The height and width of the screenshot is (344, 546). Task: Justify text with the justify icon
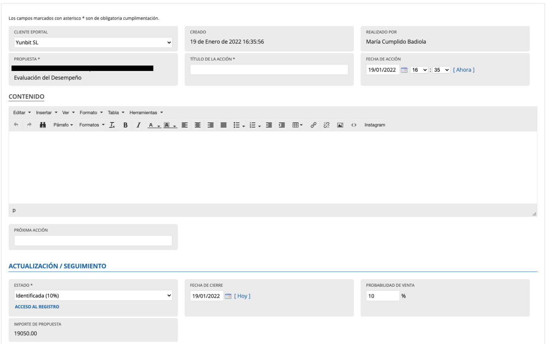(224, 125)
